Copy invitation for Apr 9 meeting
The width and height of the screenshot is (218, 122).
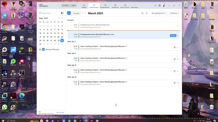[174, 59]
